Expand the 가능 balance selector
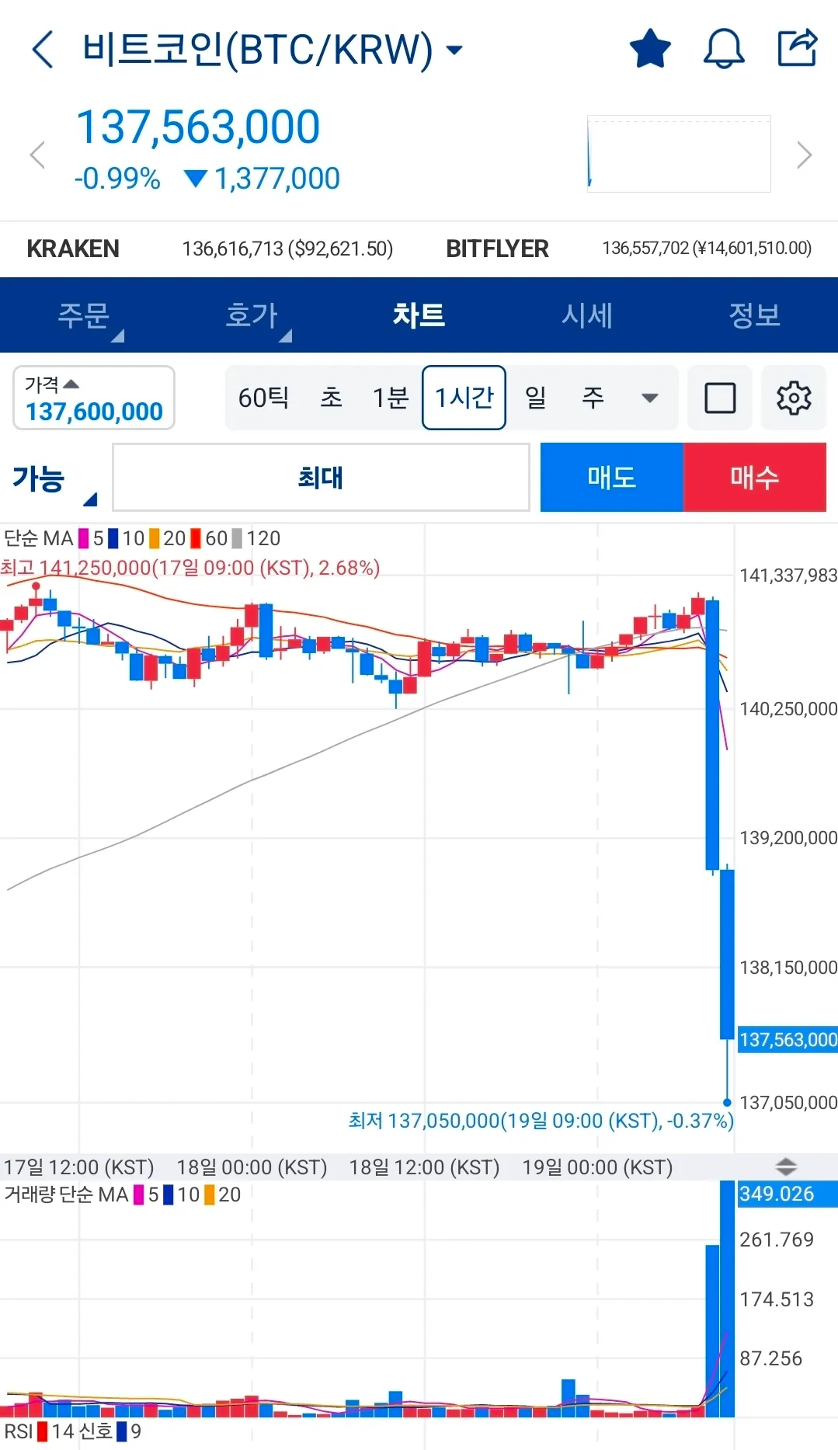 tap(53, 479)
